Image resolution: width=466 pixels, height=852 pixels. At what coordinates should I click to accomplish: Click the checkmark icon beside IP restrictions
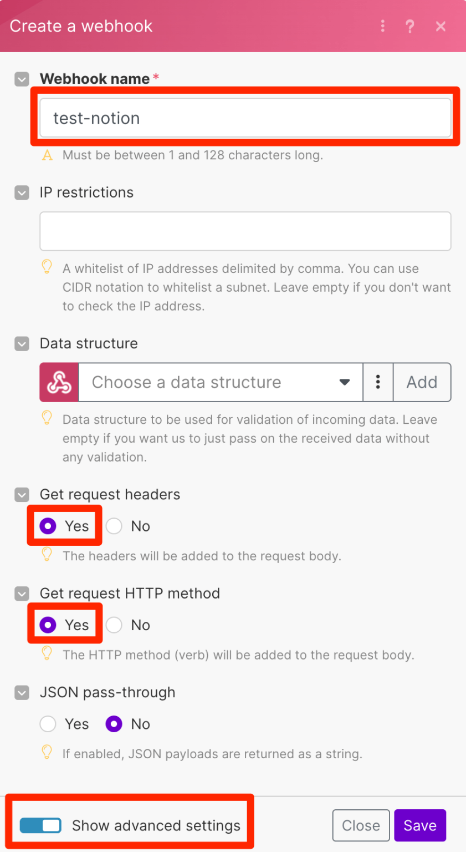click(21, 192)
